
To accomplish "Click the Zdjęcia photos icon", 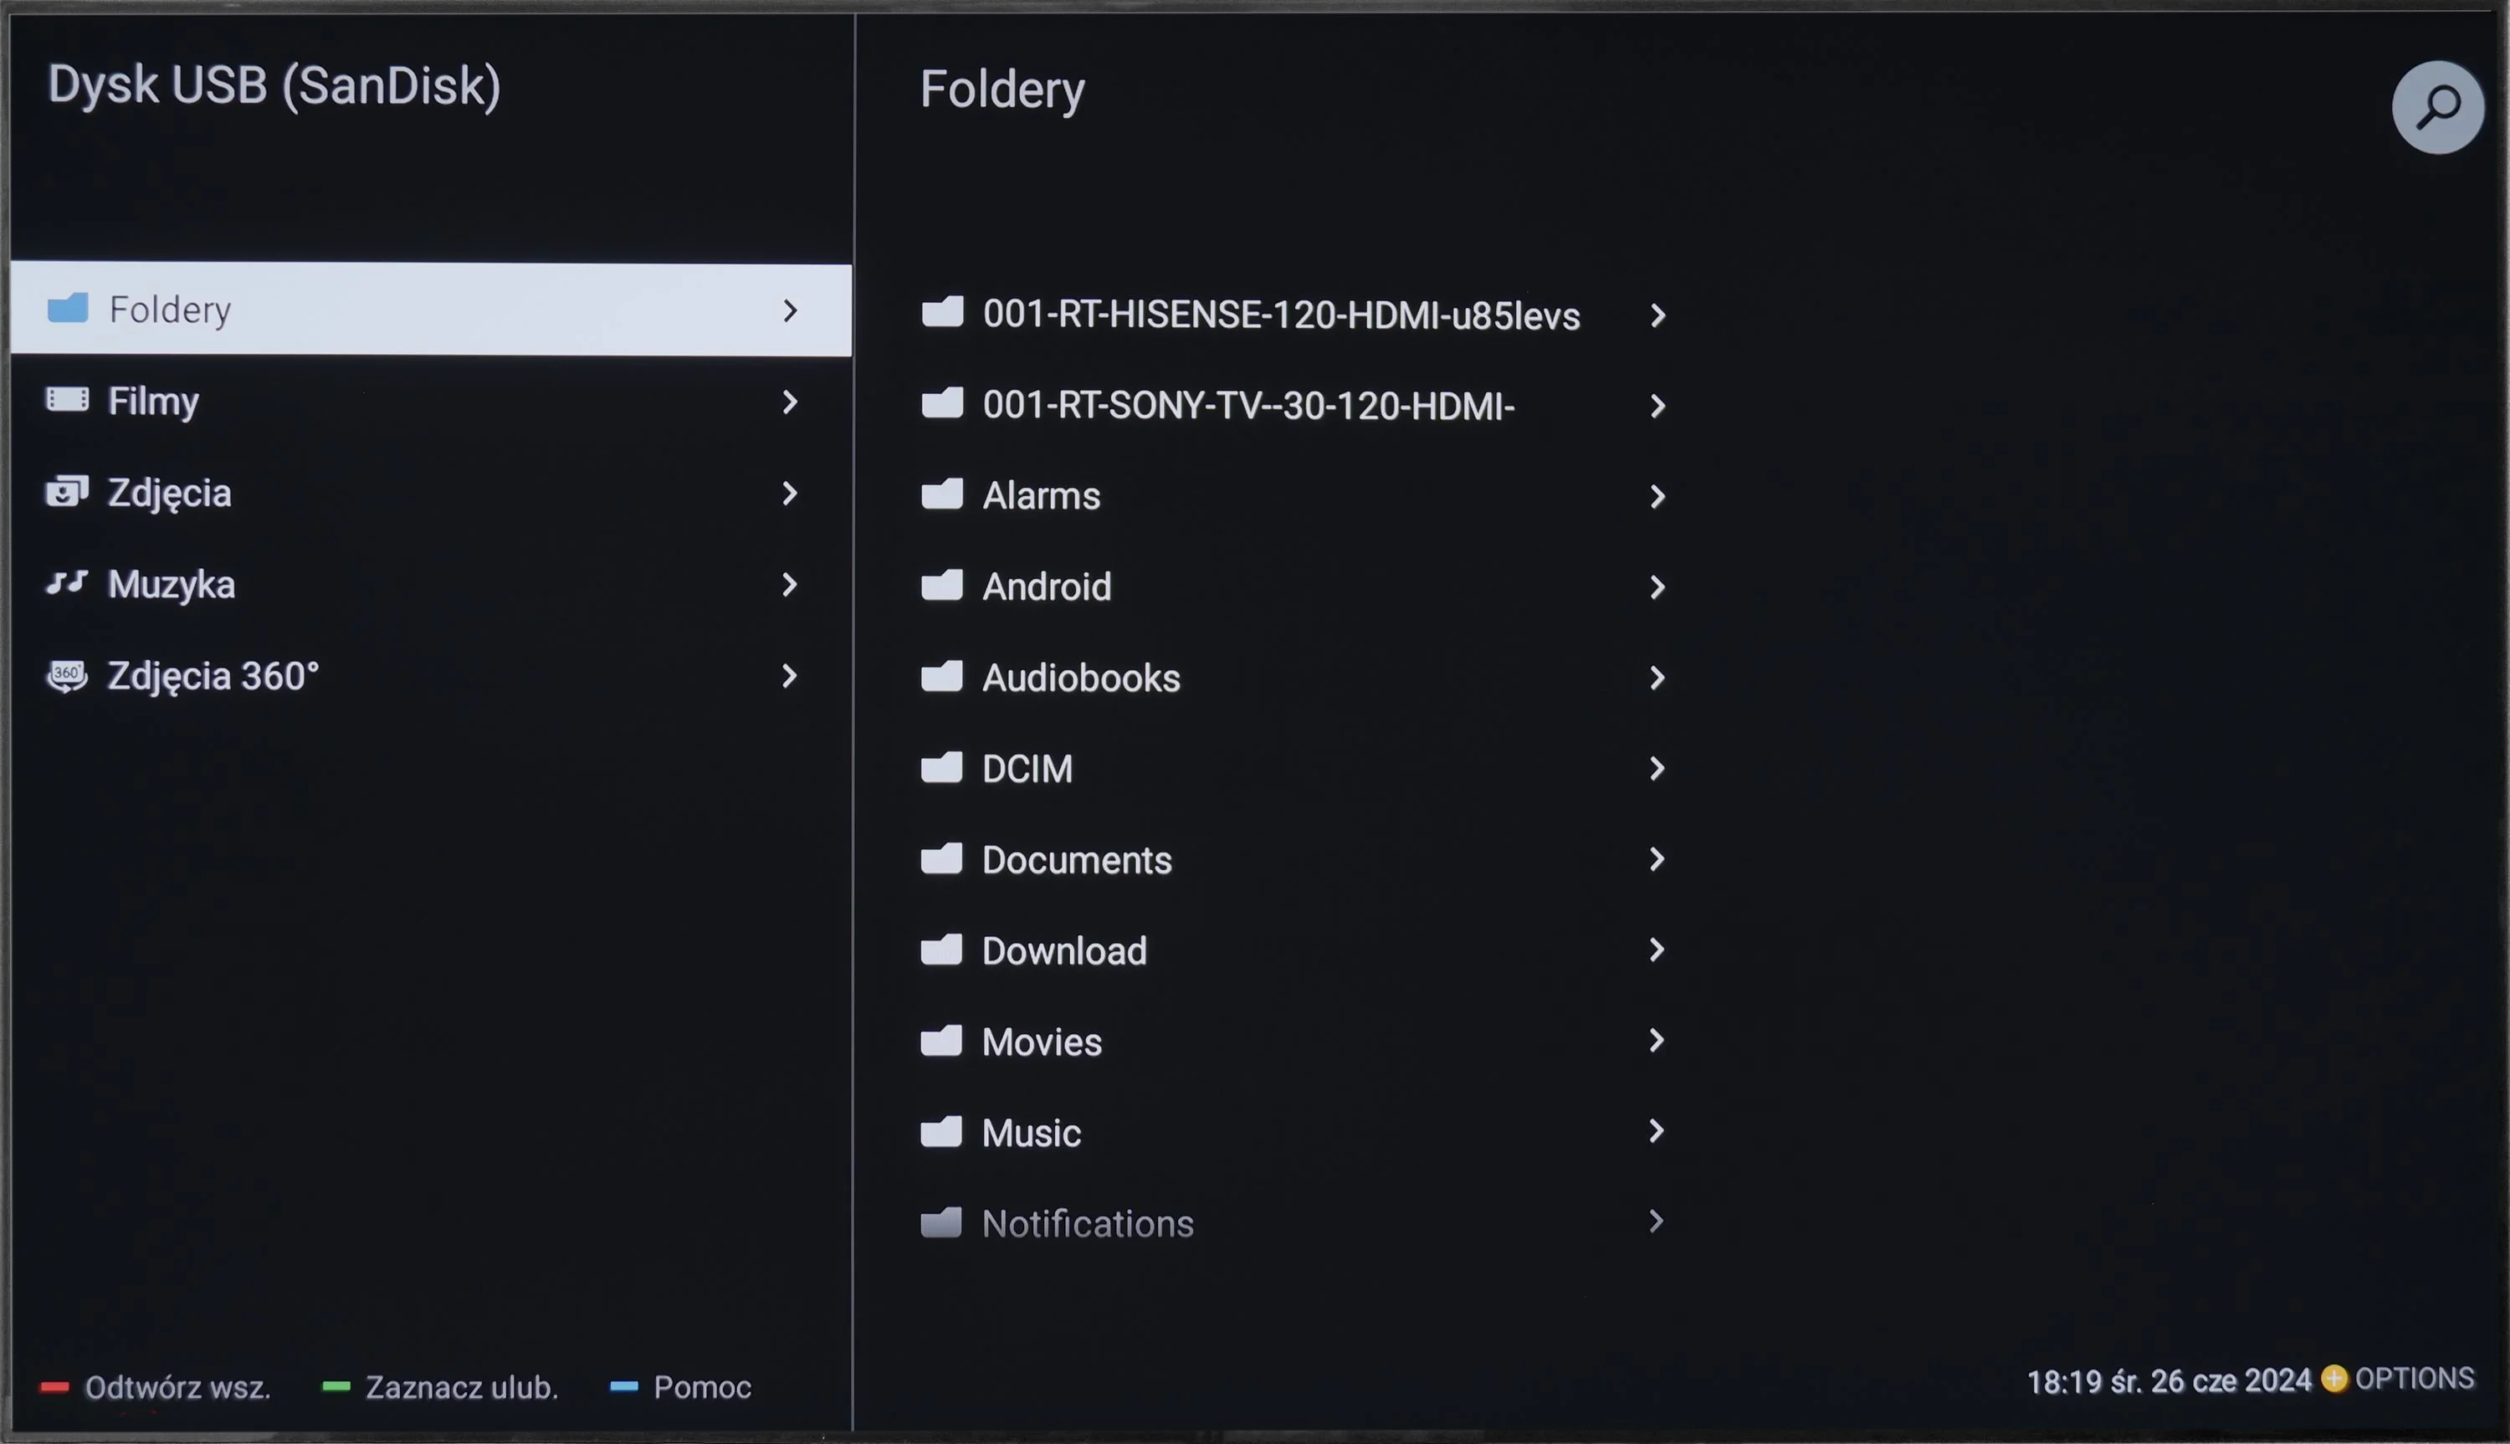I will pyautogui.click(x=68, y=491).
